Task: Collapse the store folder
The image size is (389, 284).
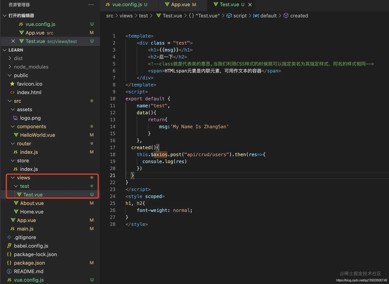Action: [13, 161]
